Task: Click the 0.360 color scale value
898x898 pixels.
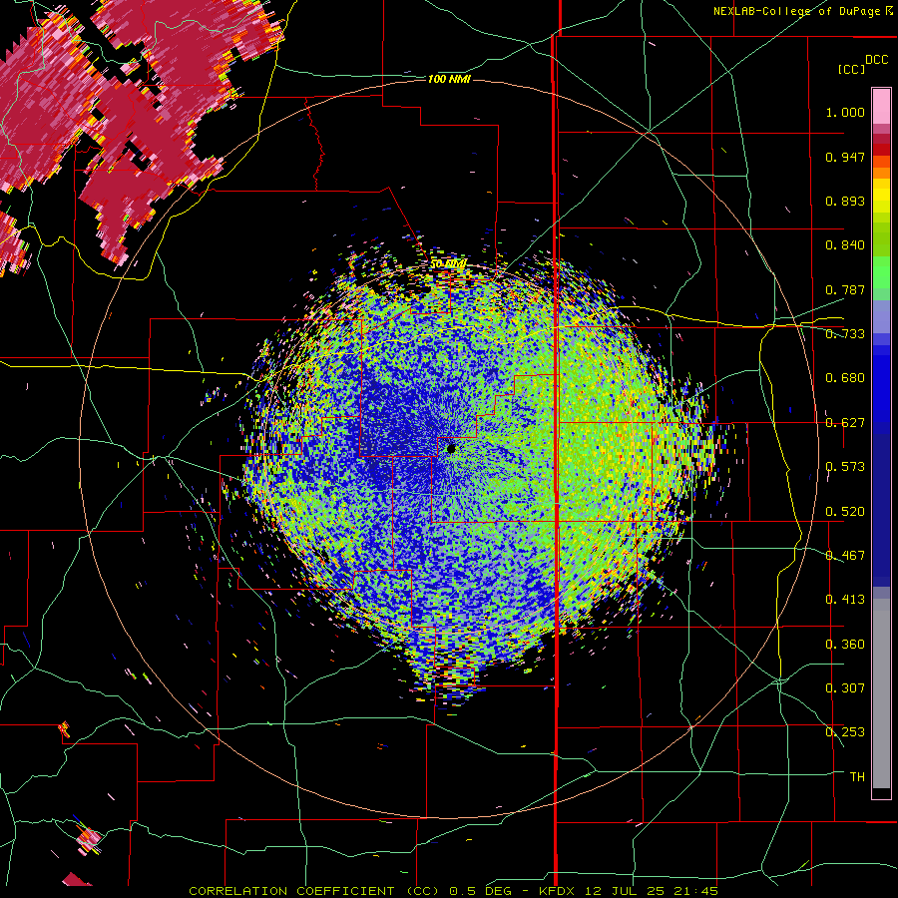Action: (x=845, y=645)
